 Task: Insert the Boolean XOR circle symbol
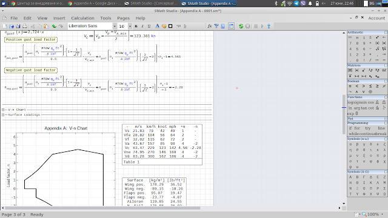pos(370,91)
